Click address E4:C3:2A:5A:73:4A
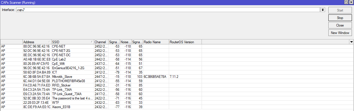 37,89
